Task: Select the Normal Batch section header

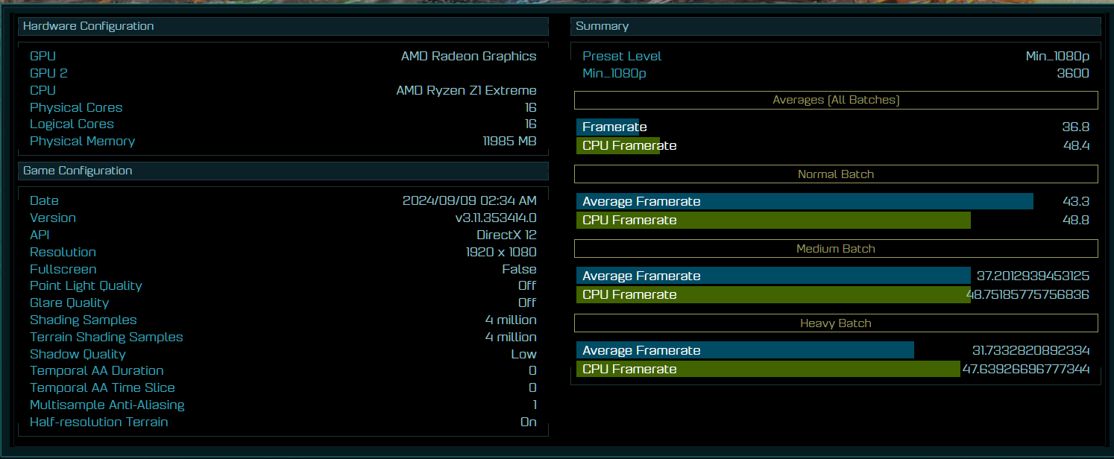Action: [x=836, y=174]
